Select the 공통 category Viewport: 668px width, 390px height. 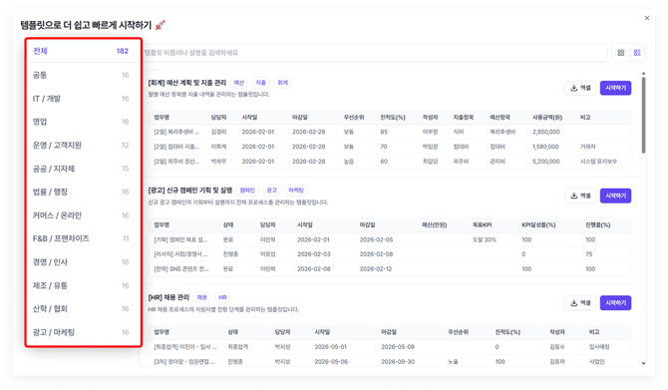tap(83, 75)
